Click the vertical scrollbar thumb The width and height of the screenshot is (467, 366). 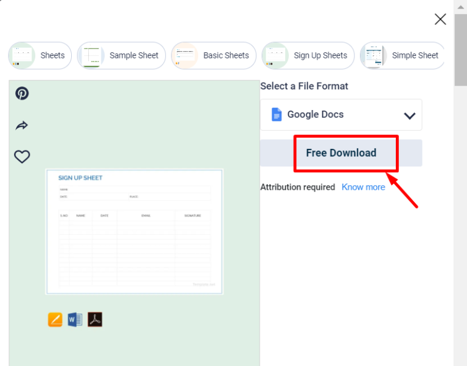tap(461, 50)
